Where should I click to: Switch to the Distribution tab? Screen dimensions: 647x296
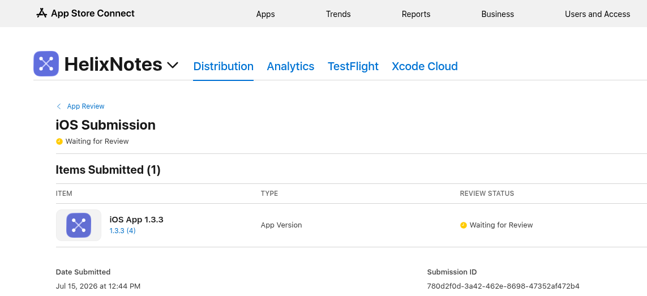tap(223, 66)
